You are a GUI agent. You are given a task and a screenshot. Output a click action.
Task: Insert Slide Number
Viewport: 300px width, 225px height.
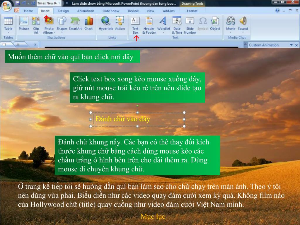pos(190,25)
